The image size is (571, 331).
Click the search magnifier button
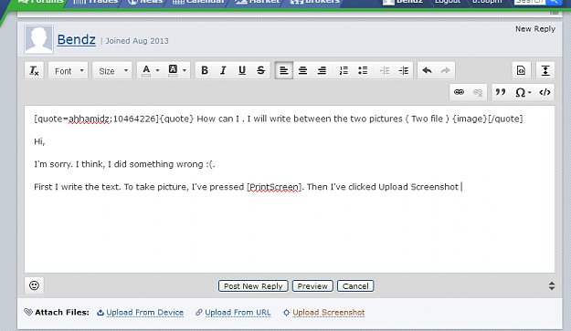point(554,2)
